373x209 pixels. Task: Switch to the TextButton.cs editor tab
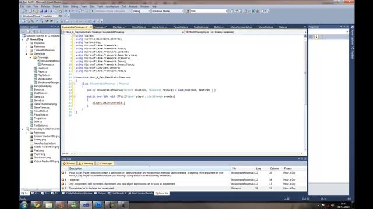(x=201, y=27)
